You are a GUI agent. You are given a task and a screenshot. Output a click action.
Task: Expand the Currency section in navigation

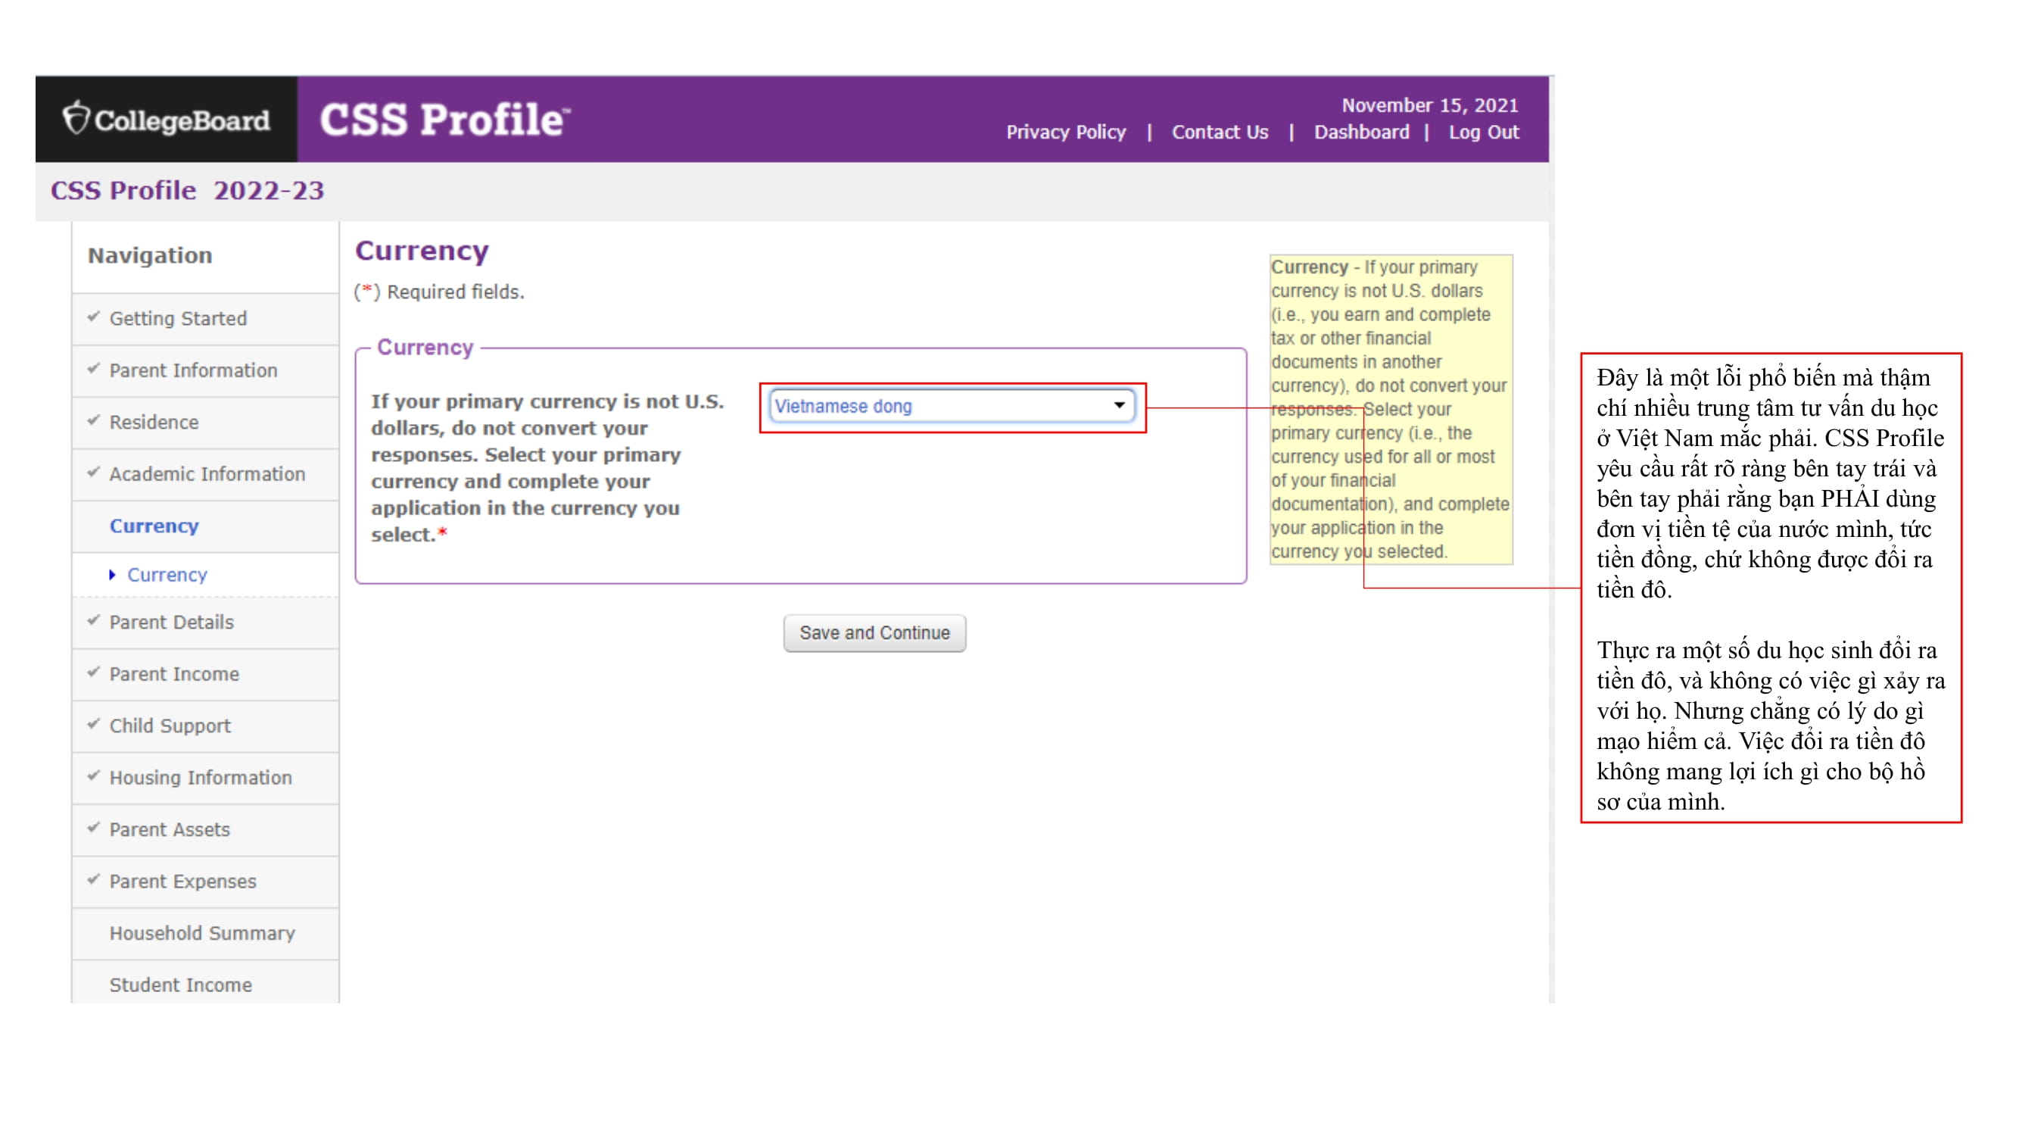click(x=154, y=526)
